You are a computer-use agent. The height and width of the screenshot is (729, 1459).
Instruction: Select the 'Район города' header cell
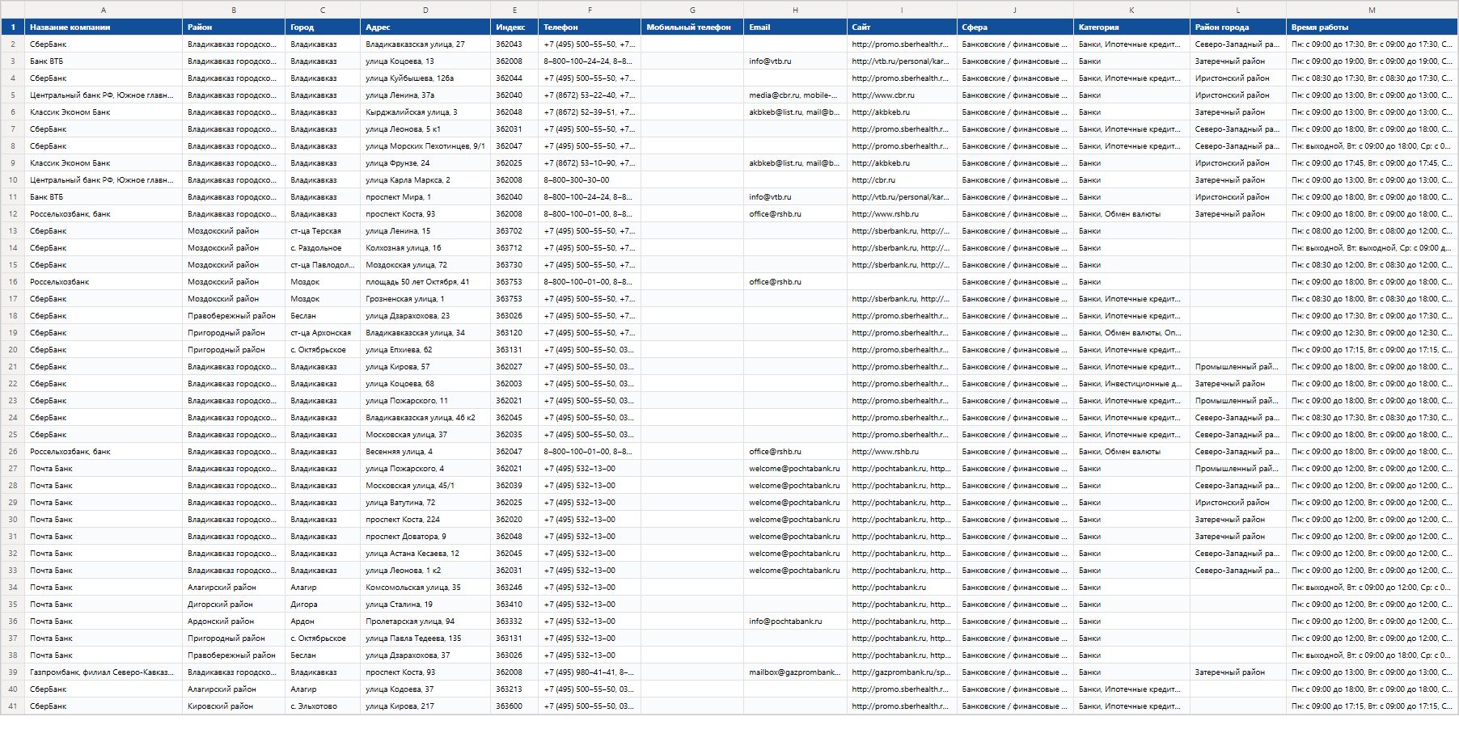[1238, 27]
